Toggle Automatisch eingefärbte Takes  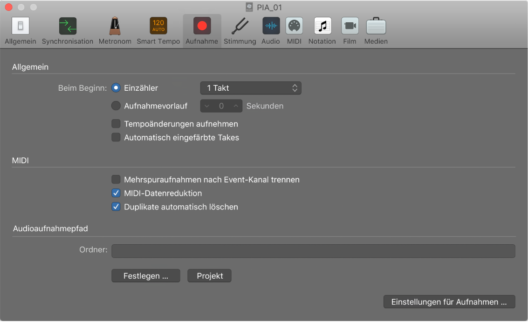[x=116, y=138]
